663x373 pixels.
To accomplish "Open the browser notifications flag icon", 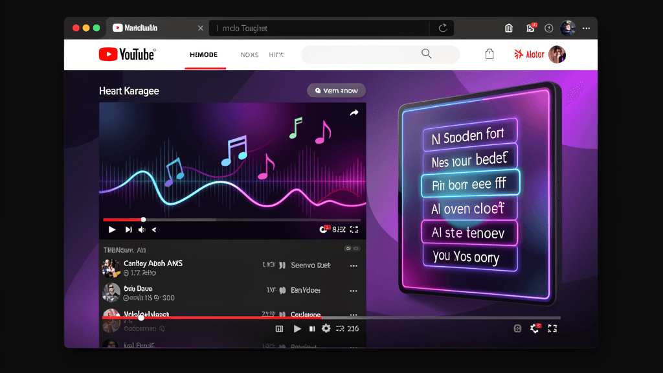I will coord(530,28).
